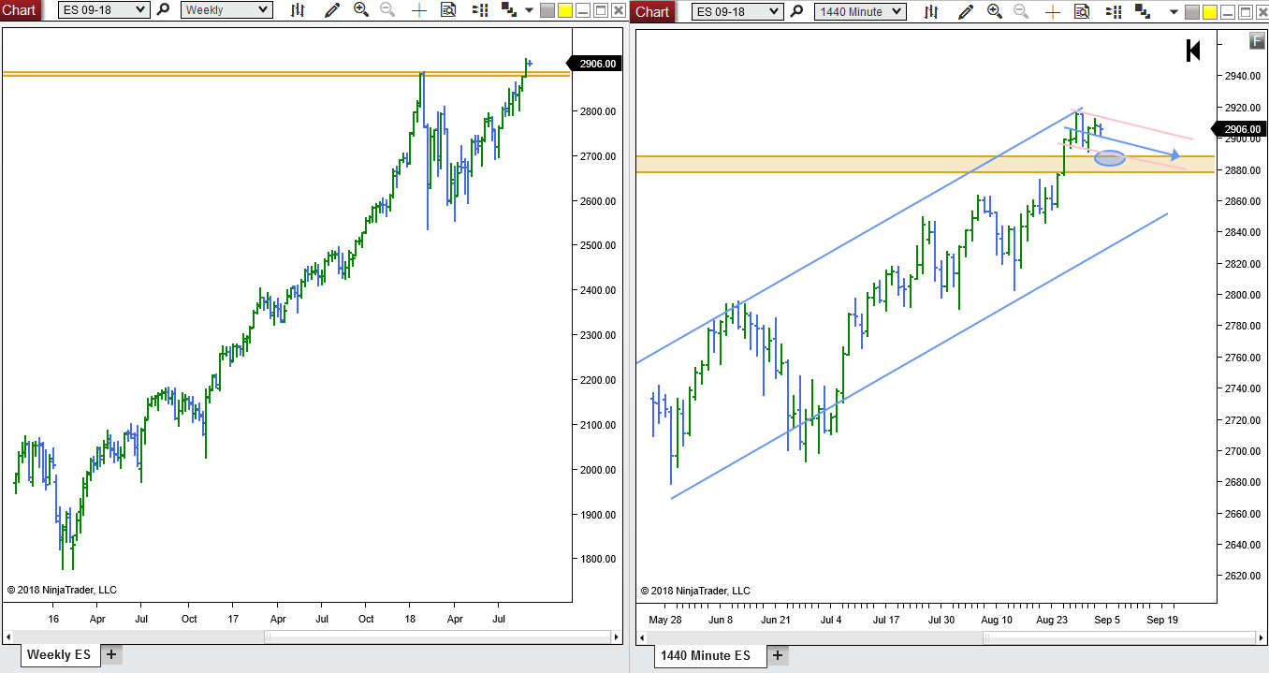Zoom out on the 1440 Minute chart
The width and height of the screenshot is (1269, 673).
tap(1021, 11)
